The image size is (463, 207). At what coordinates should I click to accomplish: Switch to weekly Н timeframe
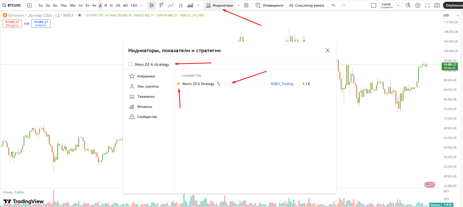point(106,5)
